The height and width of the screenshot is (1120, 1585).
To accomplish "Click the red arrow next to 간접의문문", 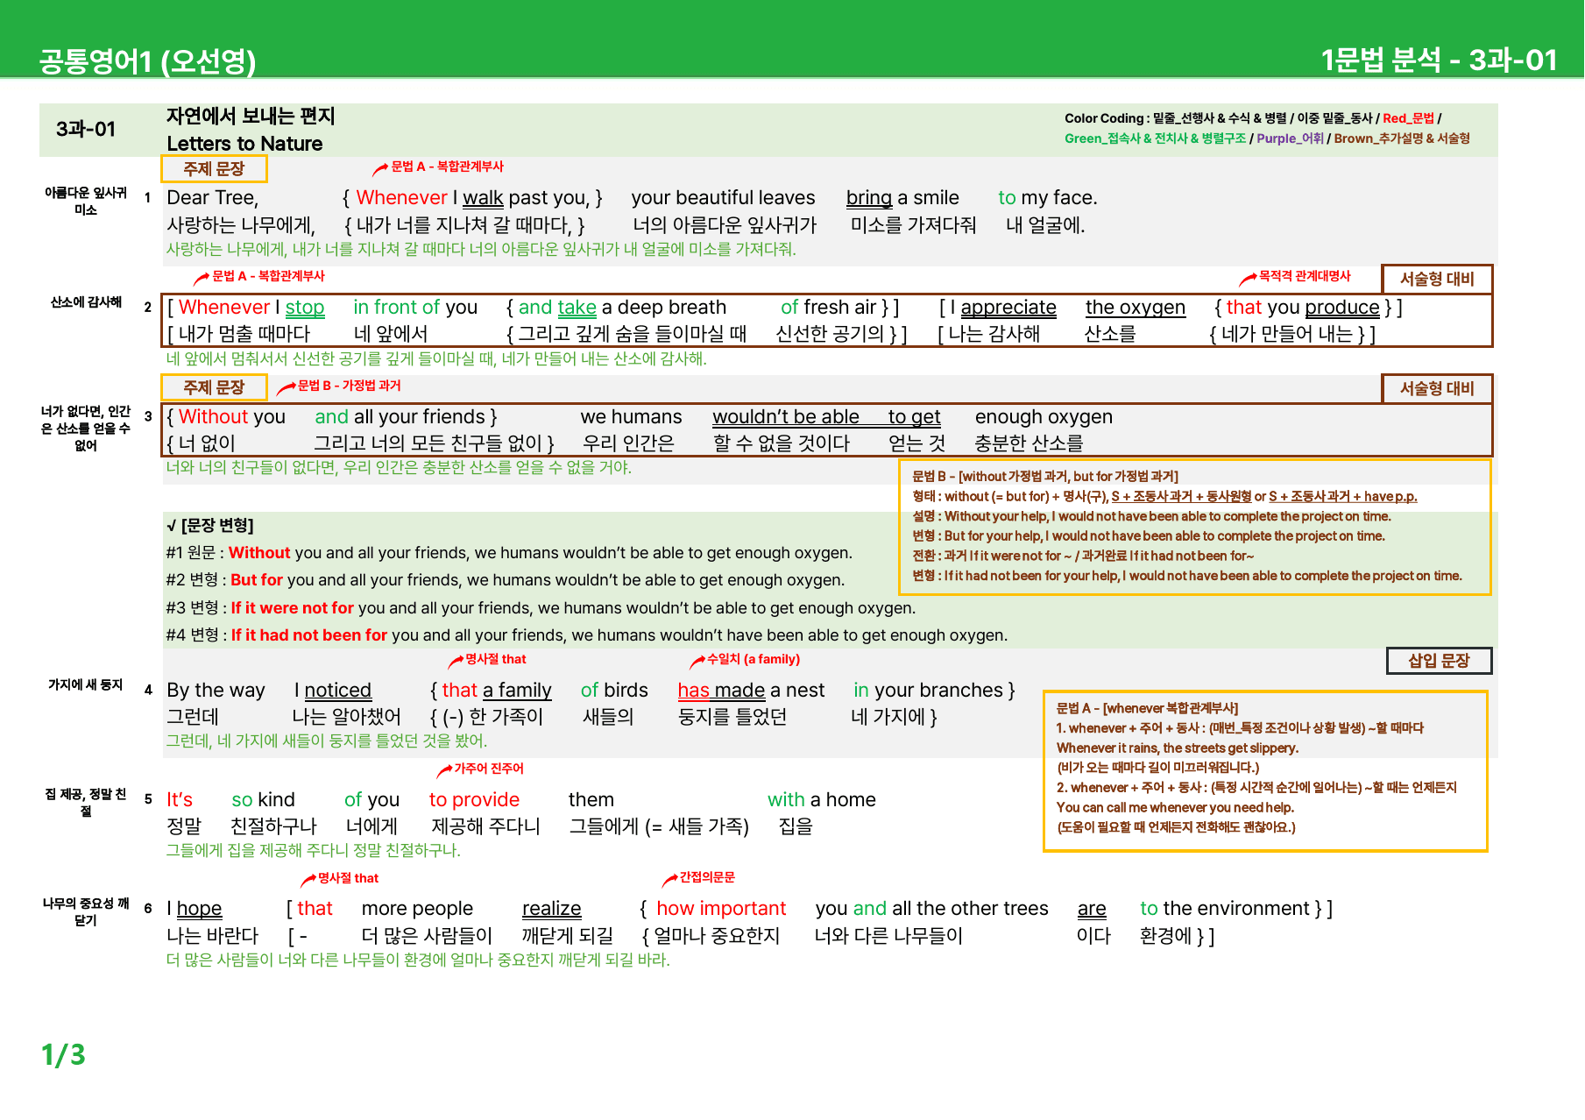I will tap(669, 880).
